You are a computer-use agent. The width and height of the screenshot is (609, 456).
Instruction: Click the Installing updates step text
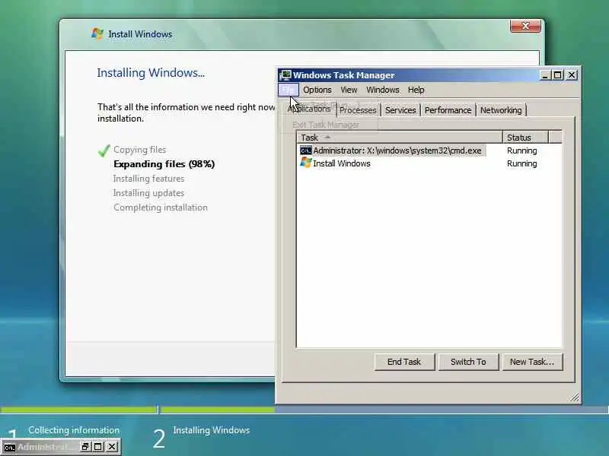[x=148, y=193]
